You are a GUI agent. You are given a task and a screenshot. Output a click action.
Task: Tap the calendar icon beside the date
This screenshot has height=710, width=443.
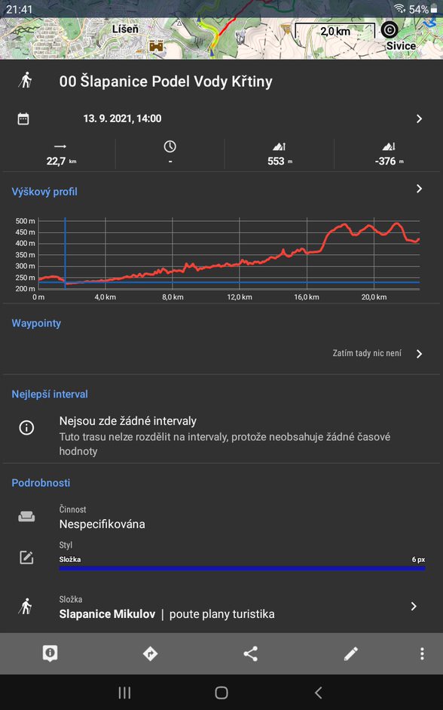pos(23,118)
